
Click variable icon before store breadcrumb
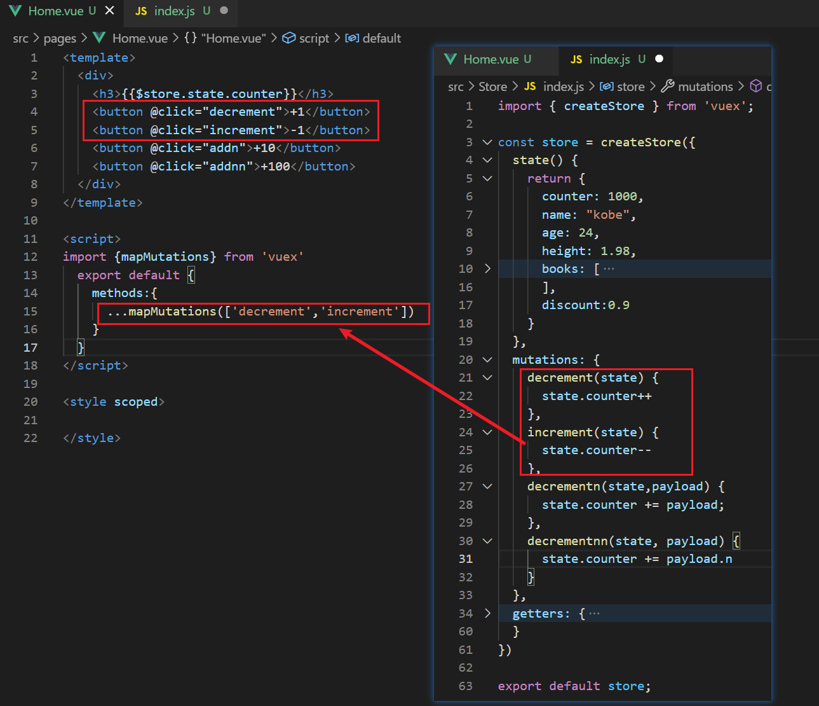coord(607,87)
